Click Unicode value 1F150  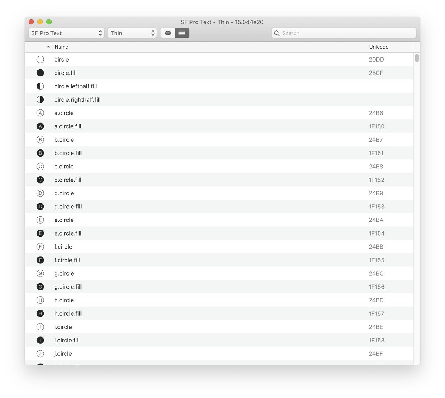pyautogui.click(x=377, y=126)
